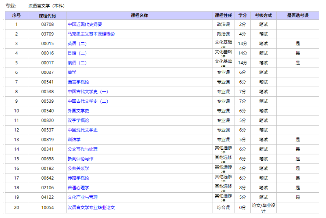Open the 新闻评论写作 course link
Image resolution: width=326 pixels, height=218 pixels.
[80, 159]
